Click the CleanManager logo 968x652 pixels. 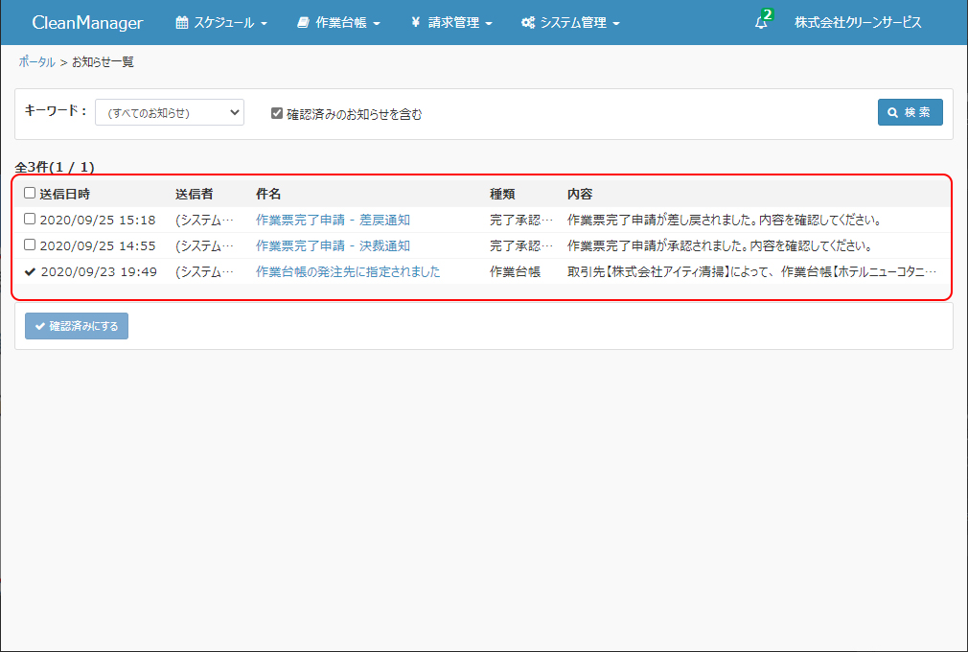coord(87,23)
